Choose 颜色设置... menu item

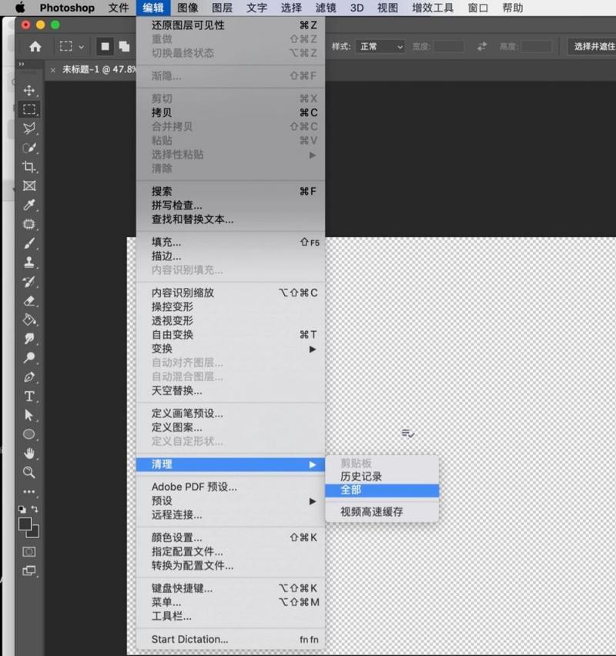[x=231, y=537]
